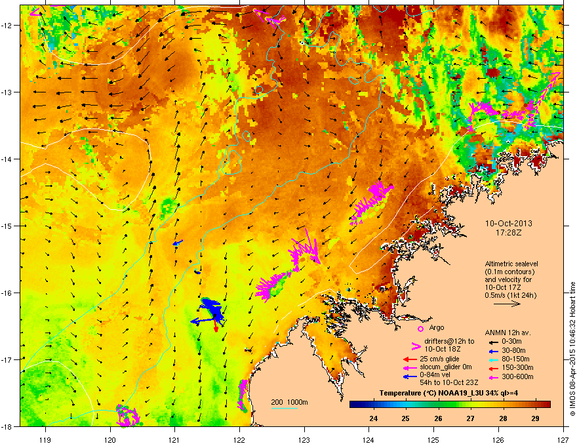Click the cyan 200 1000m bathymetry legend line
The height and width of the screenshot is (446, 577).
pos(285,408)
